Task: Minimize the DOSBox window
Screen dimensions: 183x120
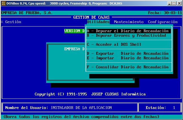Action: 169,3
